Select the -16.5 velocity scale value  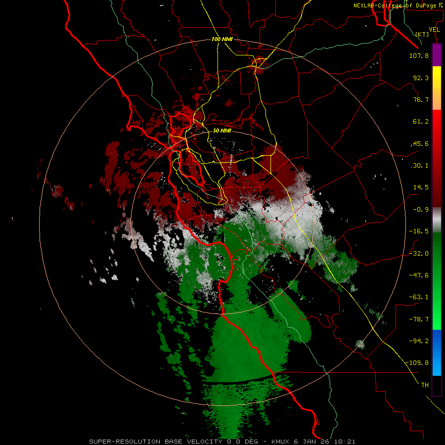pos(419,231)
